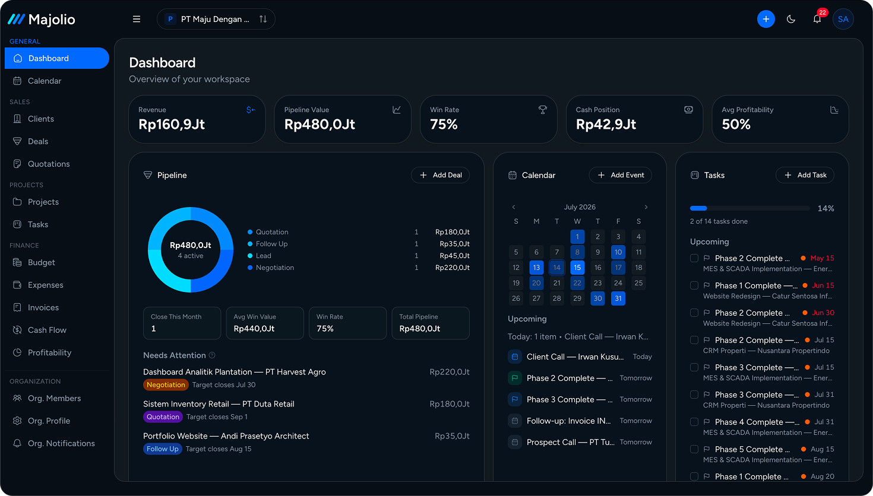Open the SA user avatar
873x496 pixels.
(843, 19)
